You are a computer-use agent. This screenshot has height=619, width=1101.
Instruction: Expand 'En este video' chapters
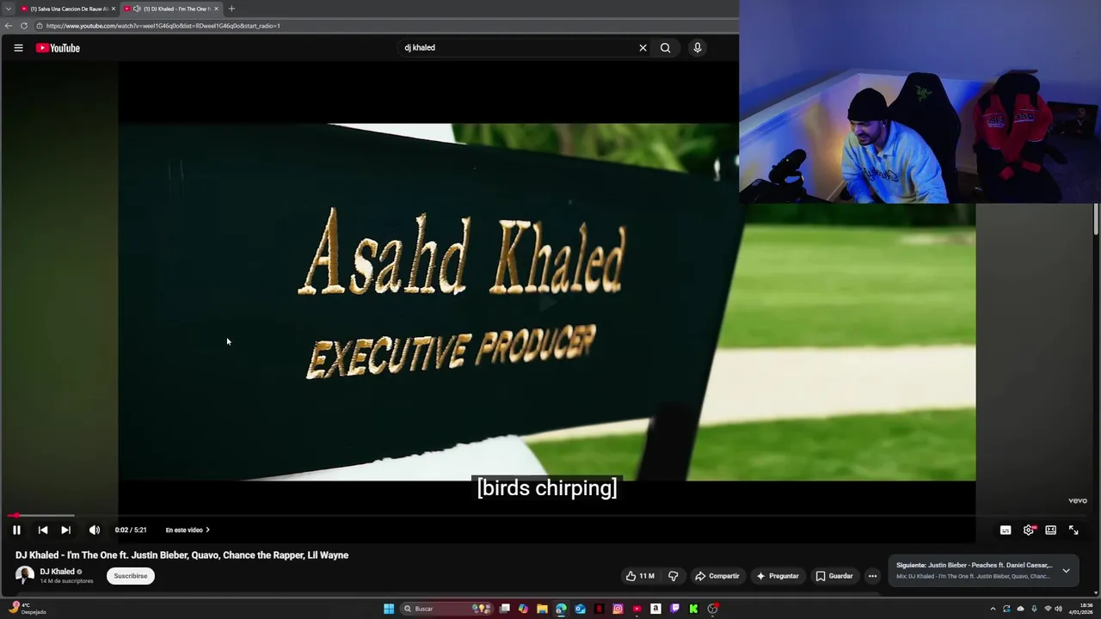coord(188,530)
